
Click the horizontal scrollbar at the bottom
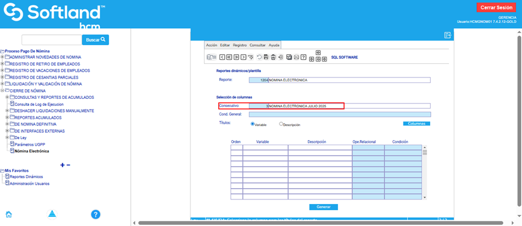click(x=317, y=223)
